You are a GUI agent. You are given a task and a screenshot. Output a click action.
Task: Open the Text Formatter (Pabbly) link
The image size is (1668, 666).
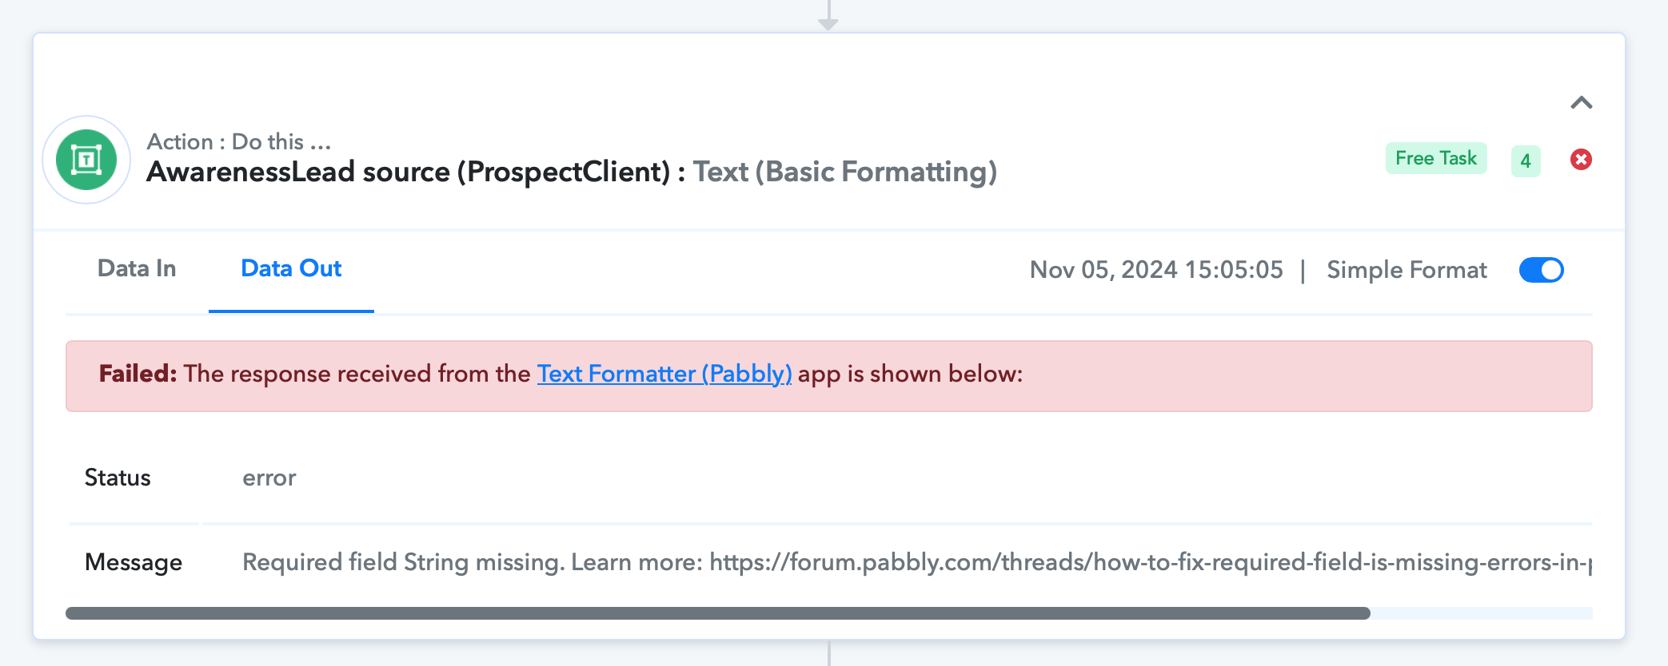(x=664, y=374)
